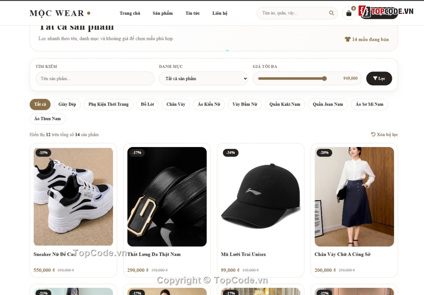The height and width of the screenshot is (295, 424).
Task: Click the 550,000 đ price text
Action: tap(44, 270)
